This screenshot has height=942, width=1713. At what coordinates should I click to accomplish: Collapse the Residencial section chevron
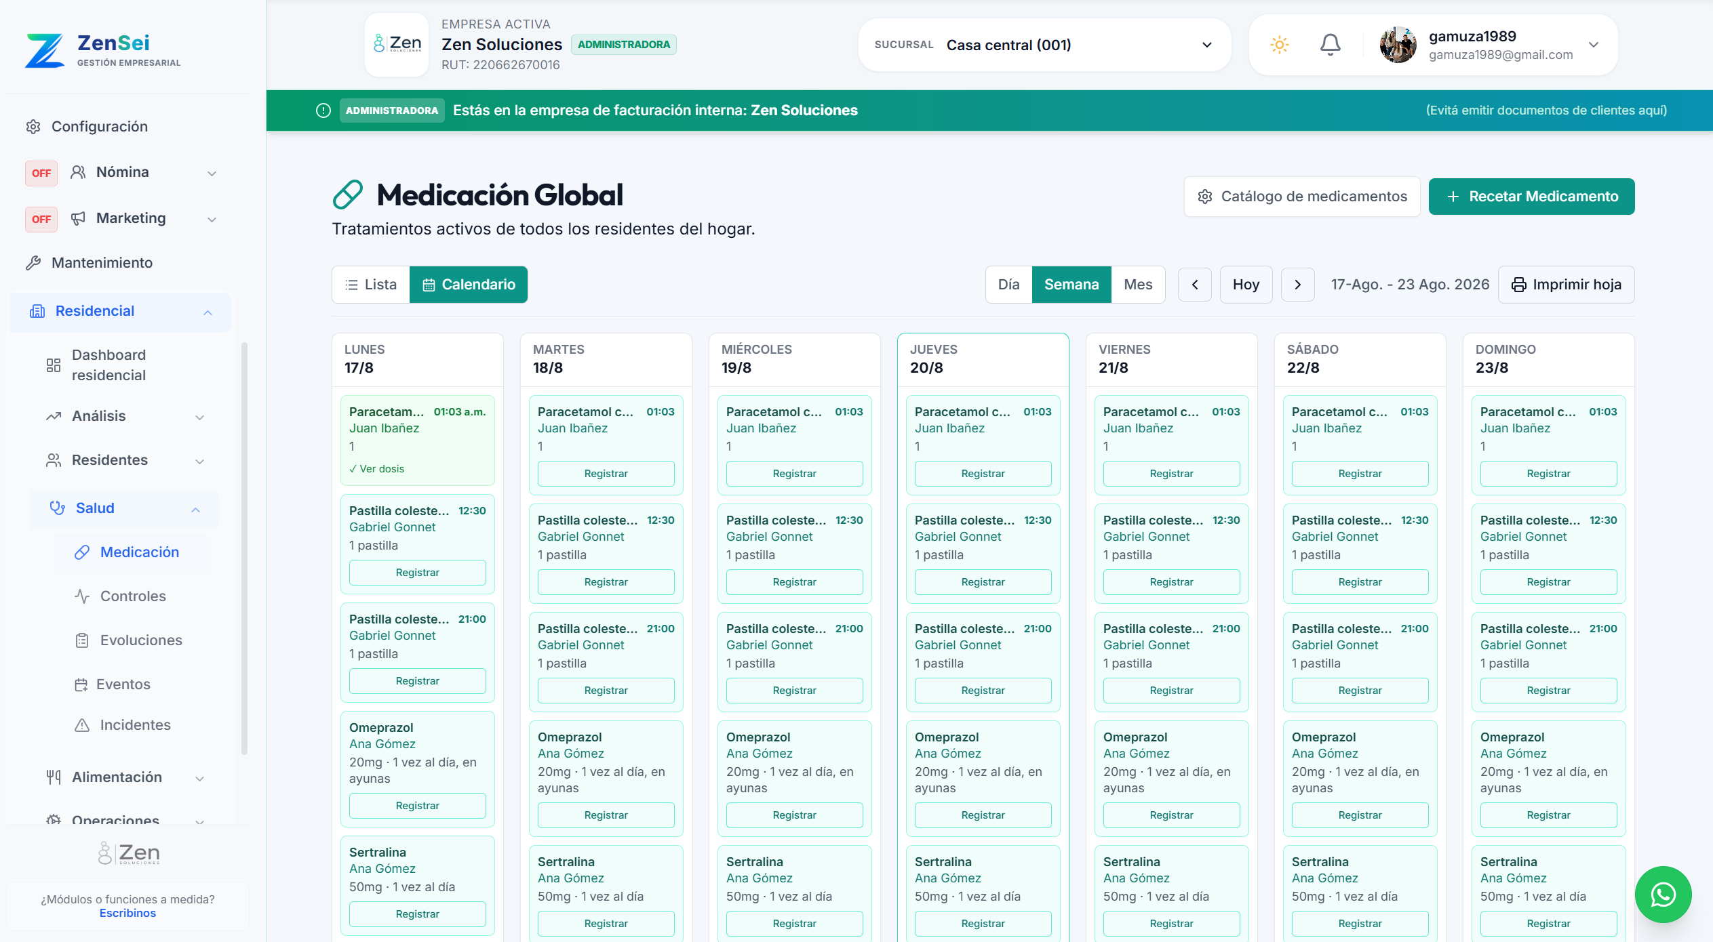click(x=208, y=312)
